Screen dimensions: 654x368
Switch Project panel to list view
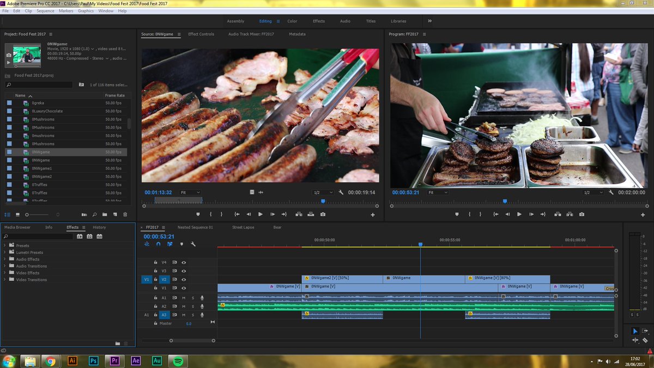click(8, 214)
